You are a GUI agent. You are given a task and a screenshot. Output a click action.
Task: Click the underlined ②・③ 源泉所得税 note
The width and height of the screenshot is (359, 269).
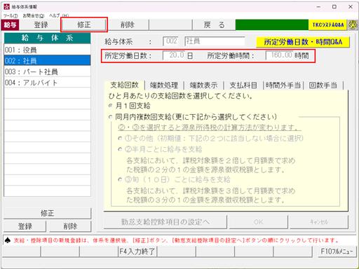(210, 127)
